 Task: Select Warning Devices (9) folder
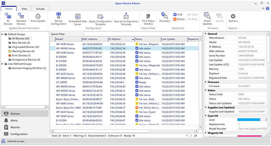pos(22,51)
